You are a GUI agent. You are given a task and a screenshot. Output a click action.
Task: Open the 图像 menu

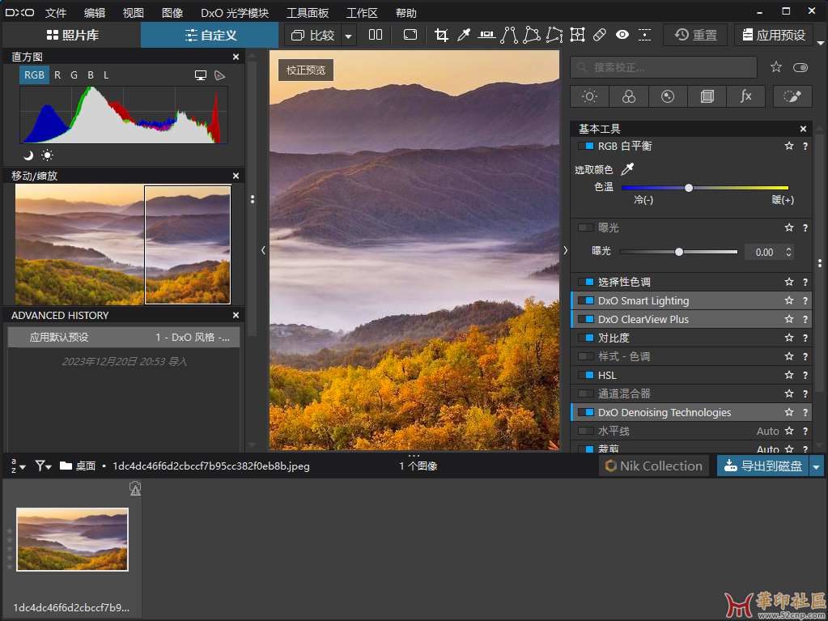pos(172,13)
